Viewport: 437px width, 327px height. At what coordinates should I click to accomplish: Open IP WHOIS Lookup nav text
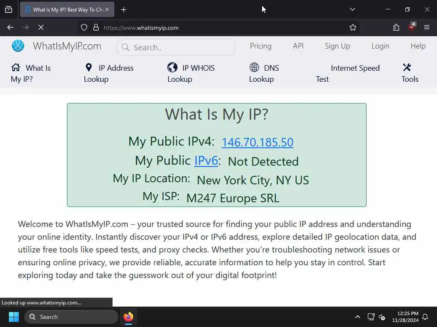191,73
